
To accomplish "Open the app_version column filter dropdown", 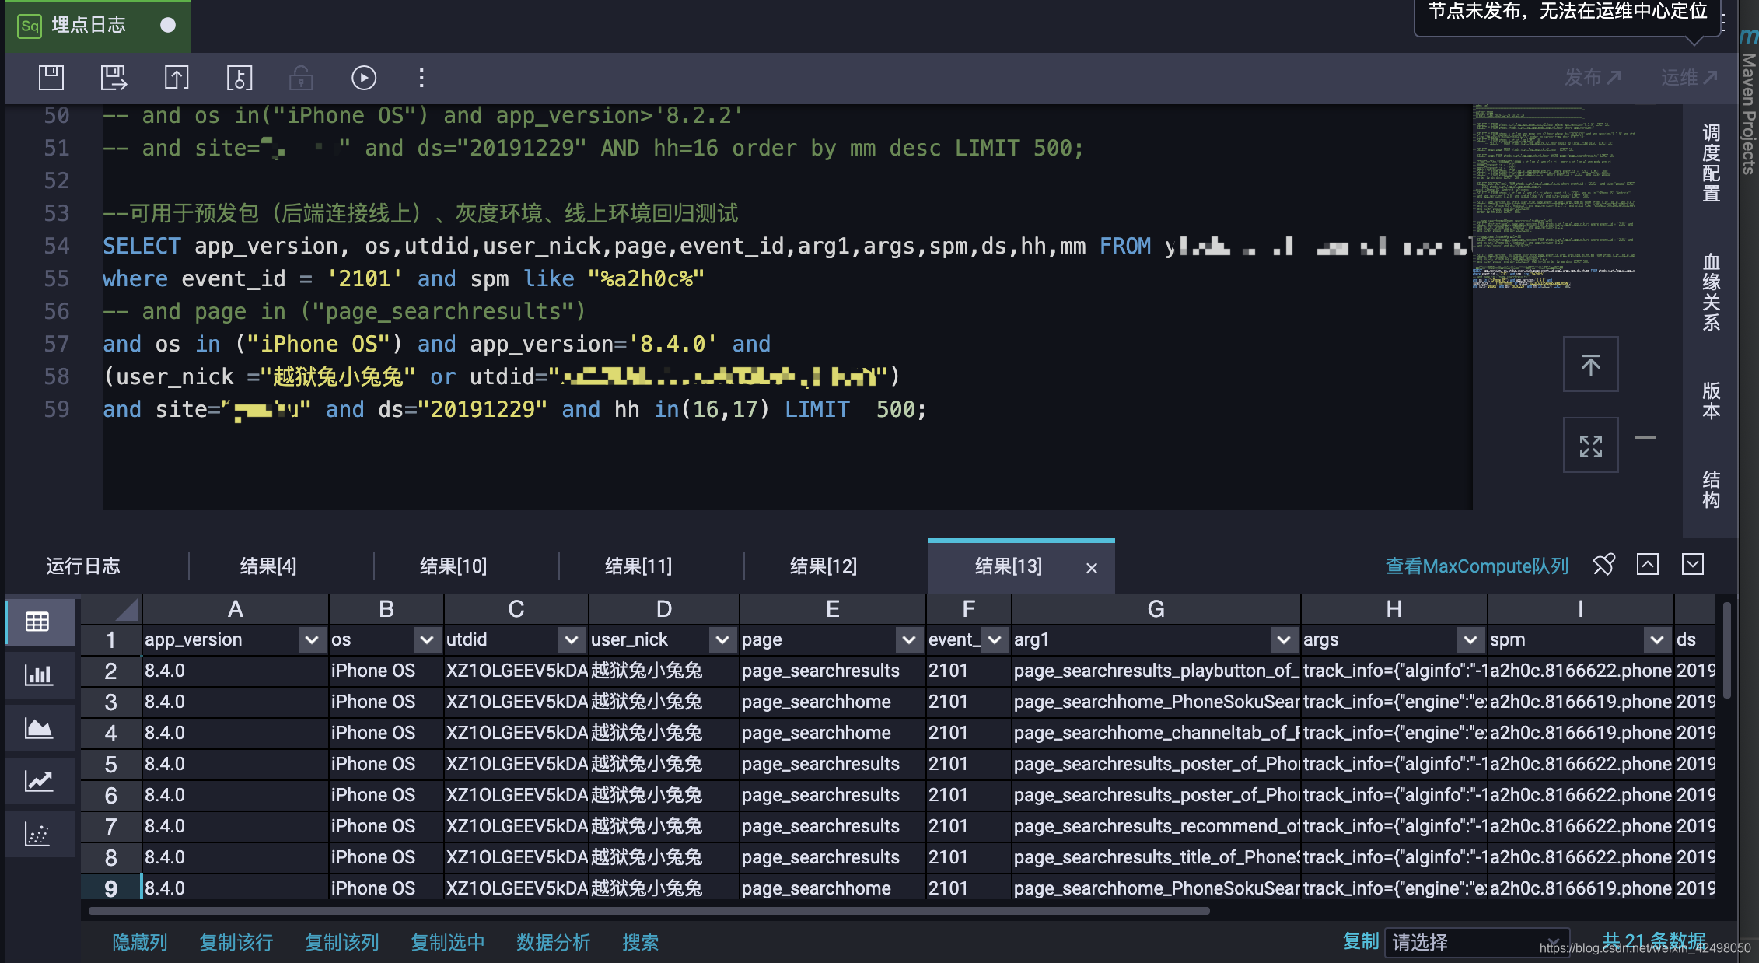I will coord(311,639).
